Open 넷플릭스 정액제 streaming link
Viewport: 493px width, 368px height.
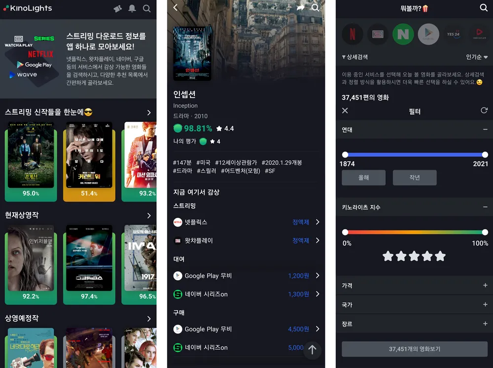[x=246, y=222]
